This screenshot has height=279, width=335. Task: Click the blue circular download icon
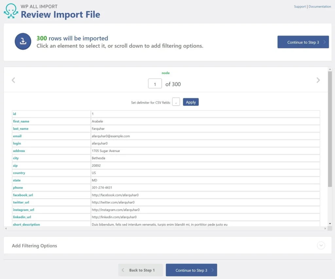pyautogui.click(x=23, y=41)
